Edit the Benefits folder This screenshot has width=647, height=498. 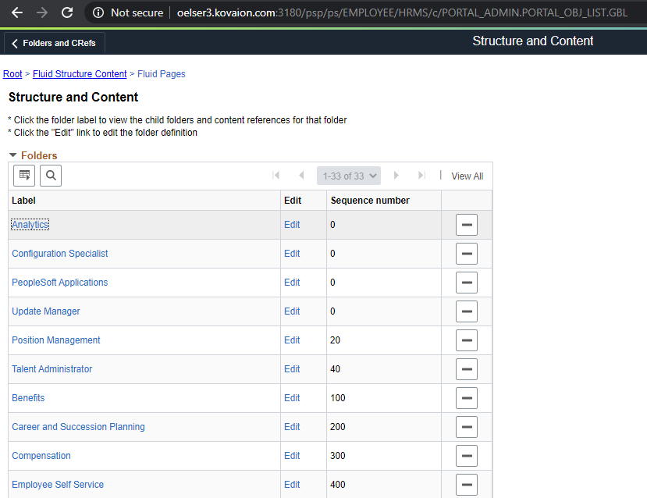coord(292,398)
